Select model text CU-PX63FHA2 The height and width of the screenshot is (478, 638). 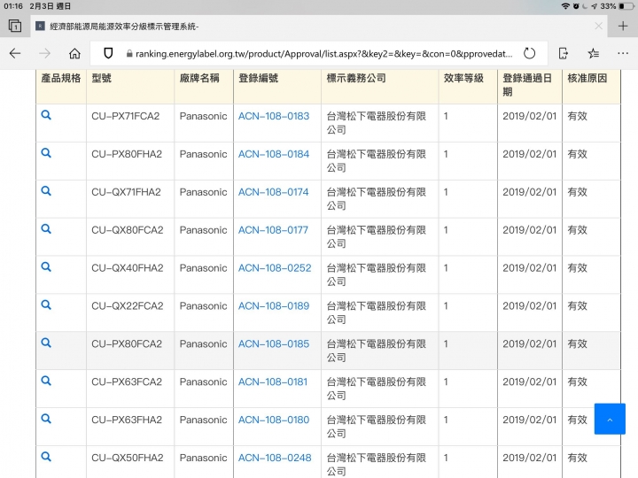coord(127,420)
